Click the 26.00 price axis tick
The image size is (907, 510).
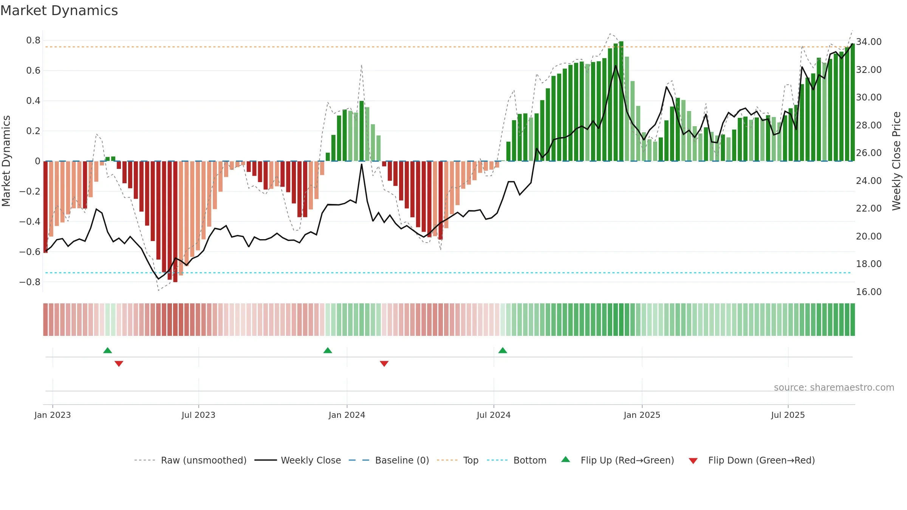pos(869,153)
